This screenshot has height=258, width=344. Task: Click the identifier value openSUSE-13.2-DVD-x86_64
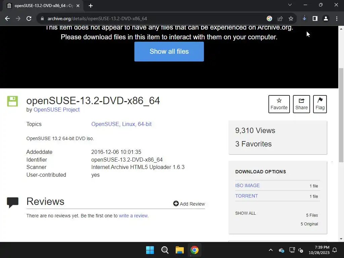point(127,160)
